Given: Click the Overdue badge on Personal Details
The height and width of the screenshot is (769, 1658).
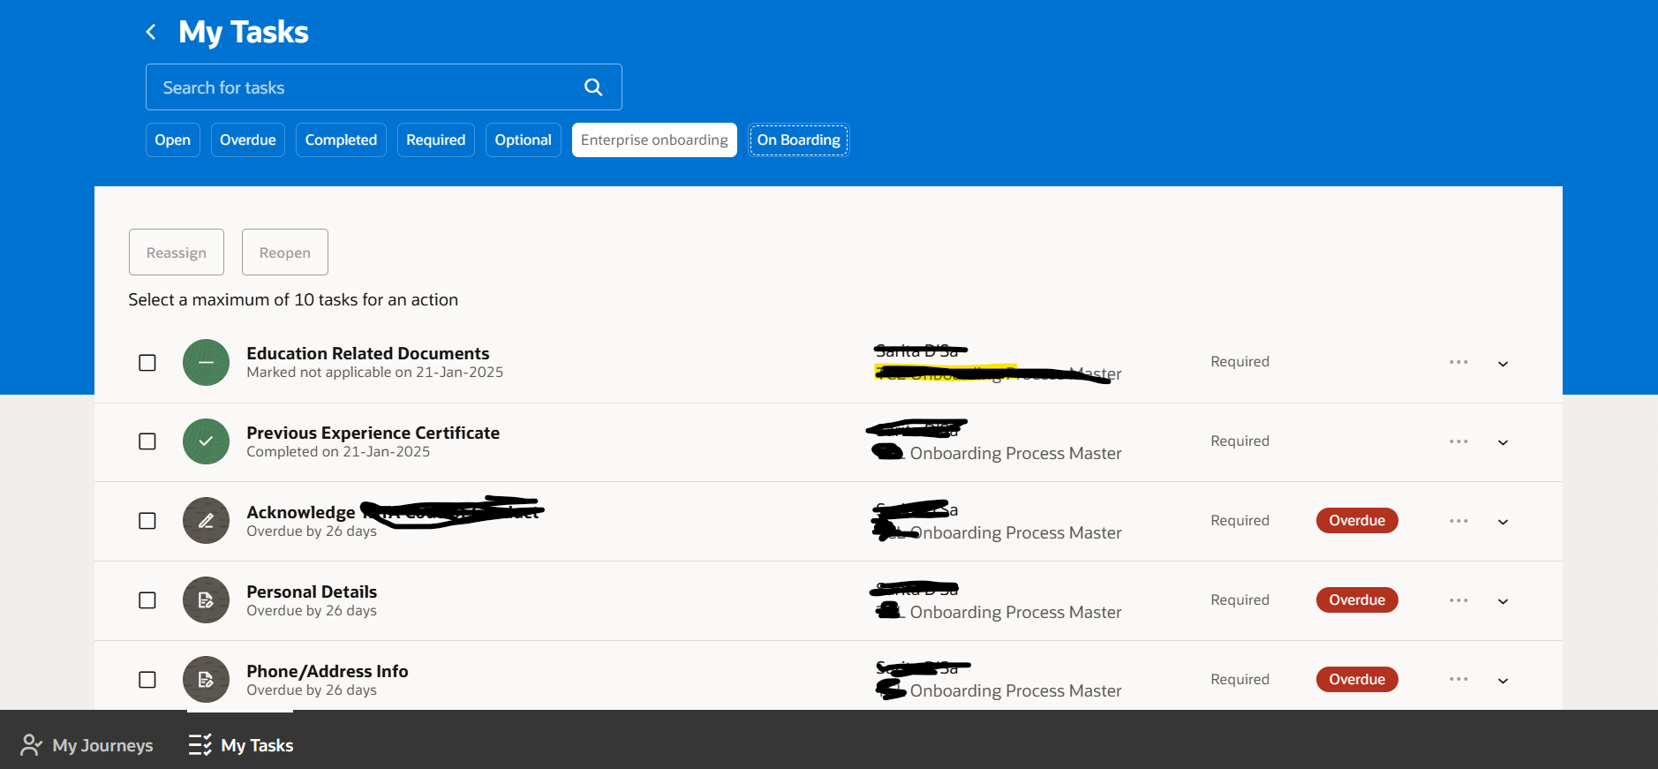Looking at the screenshot, I should pos(1357,600).
